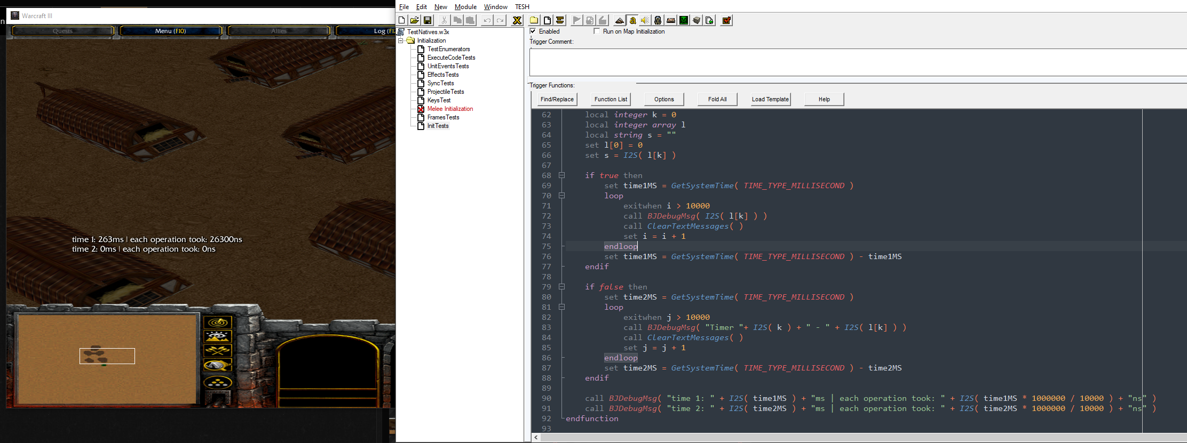Click inside the Trigger Comment text box
This screenshot has width=1187, height=443.
click(x=858, y=62)
